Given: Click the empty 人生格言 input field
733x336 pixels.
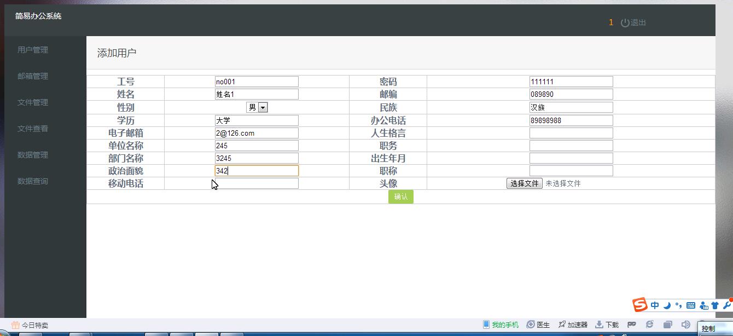Looking at the screenshot, I should click(571, 133).
